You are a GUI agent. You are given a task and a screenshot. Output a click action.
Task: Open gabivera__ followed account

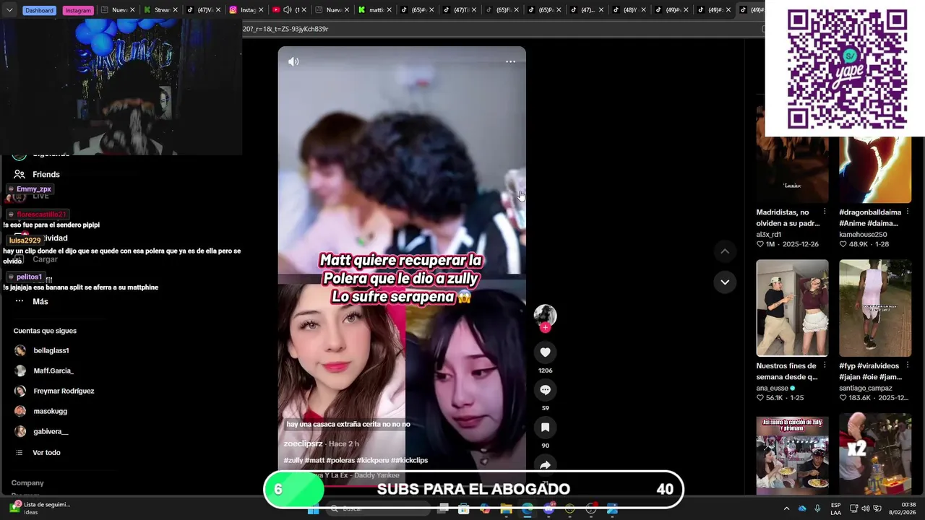[51, 431]
